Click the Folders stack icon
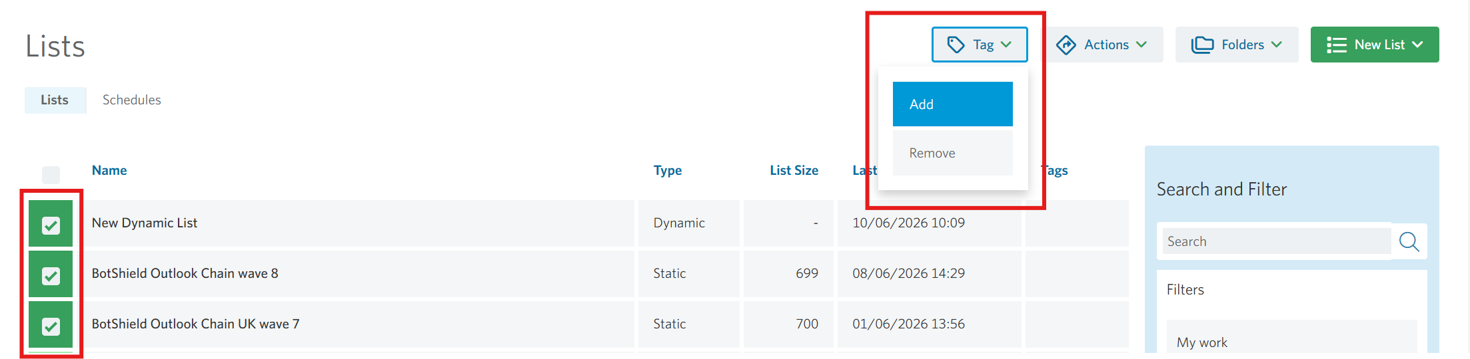 (1202, 45)
